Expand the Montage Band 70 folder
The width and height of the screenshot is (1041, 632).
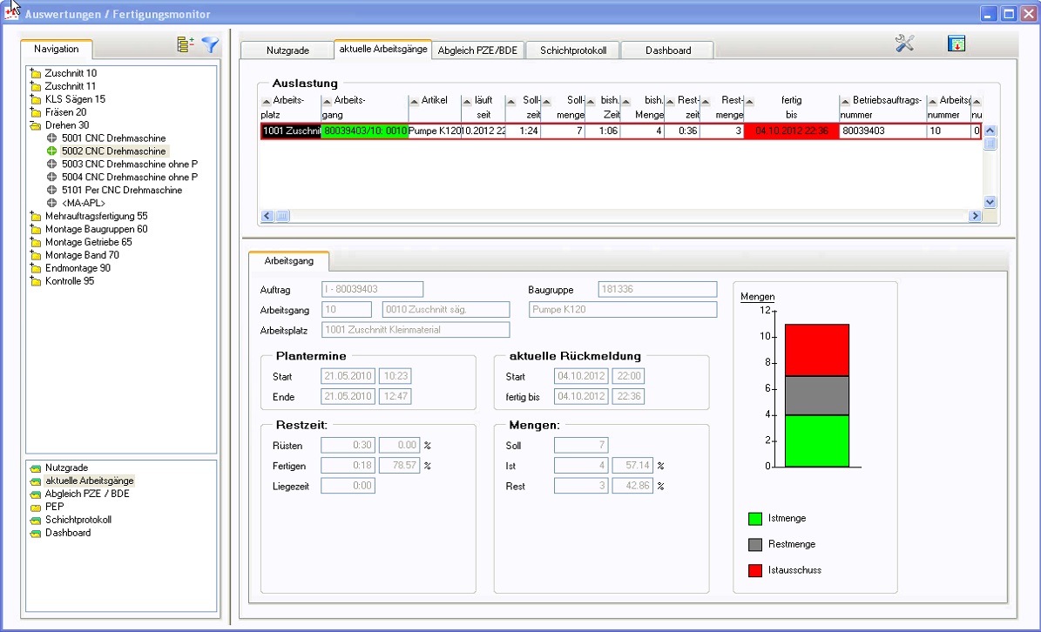[36, 255]
